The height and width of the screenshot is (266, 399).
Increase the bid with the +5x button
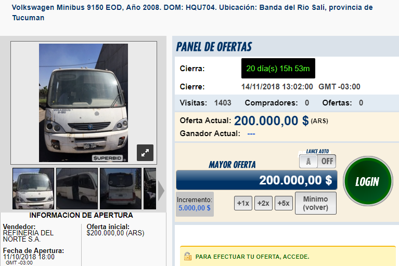pyautogui.click(x=284, y=203)
